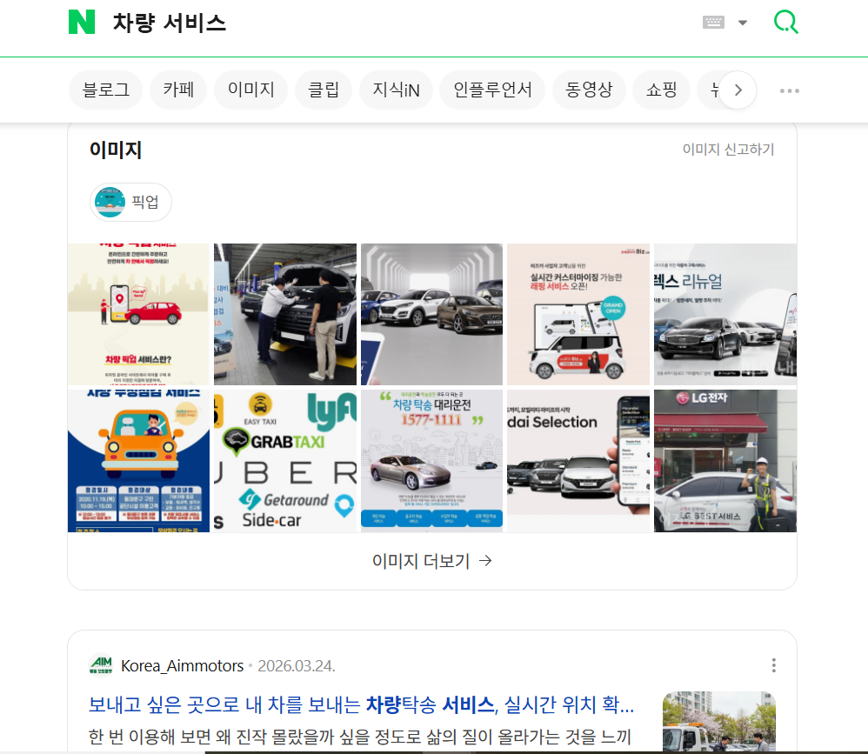
Task: Click the green Naver logo icon
Action: point(82,23)
